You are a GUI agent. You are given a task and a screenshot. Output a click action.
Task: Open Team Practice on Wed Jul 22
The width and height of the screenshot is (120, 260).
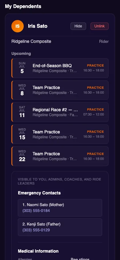[60, 156]
